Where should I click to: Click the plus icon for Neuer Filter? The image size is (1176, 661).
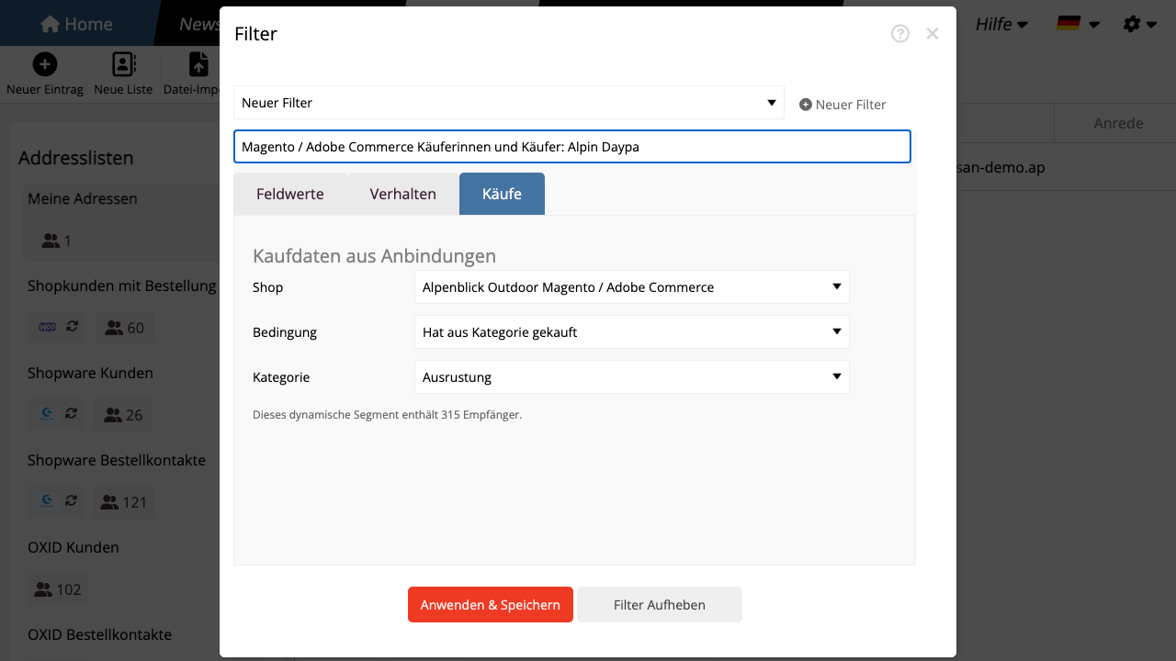tap(806, 105)
